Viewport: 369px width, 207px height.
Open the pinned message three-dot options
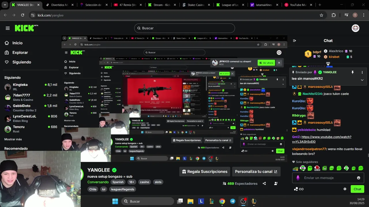pyautogui.click(x=362, y=72)
